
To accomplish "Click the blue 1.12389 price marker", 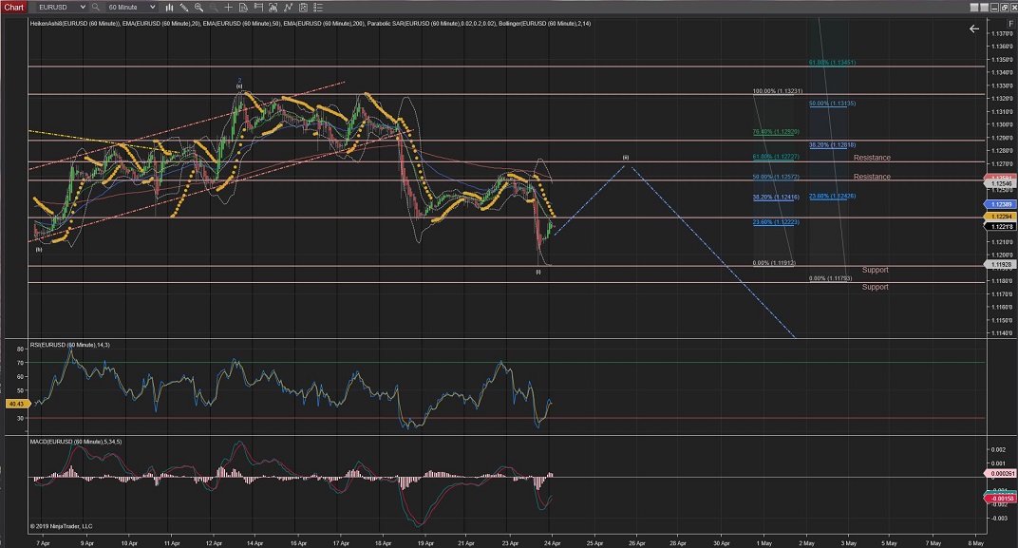I will 1000,204.
